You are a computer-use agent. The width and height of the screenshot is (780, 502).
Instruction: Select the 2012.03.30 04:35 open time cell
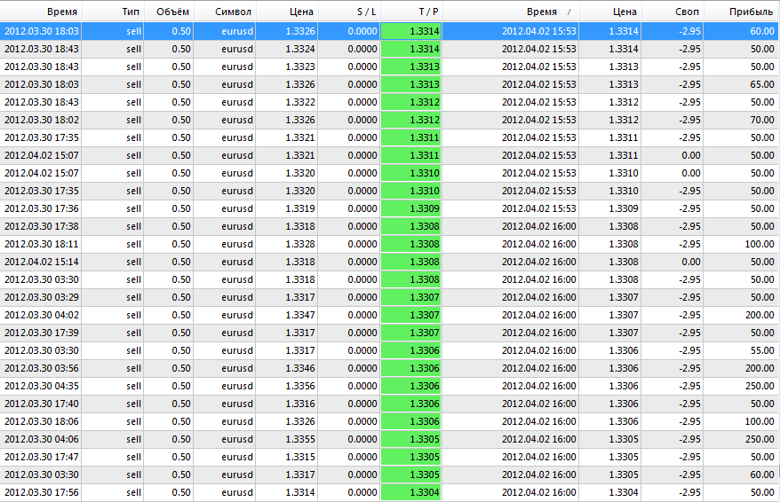pos(41,386)
